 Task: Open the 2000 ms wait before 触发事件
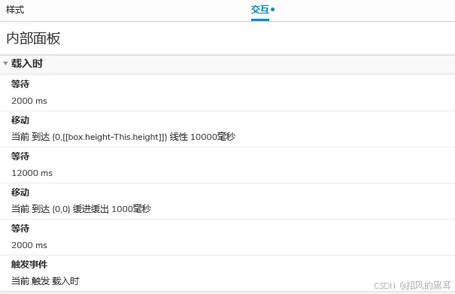click(29, 245)
